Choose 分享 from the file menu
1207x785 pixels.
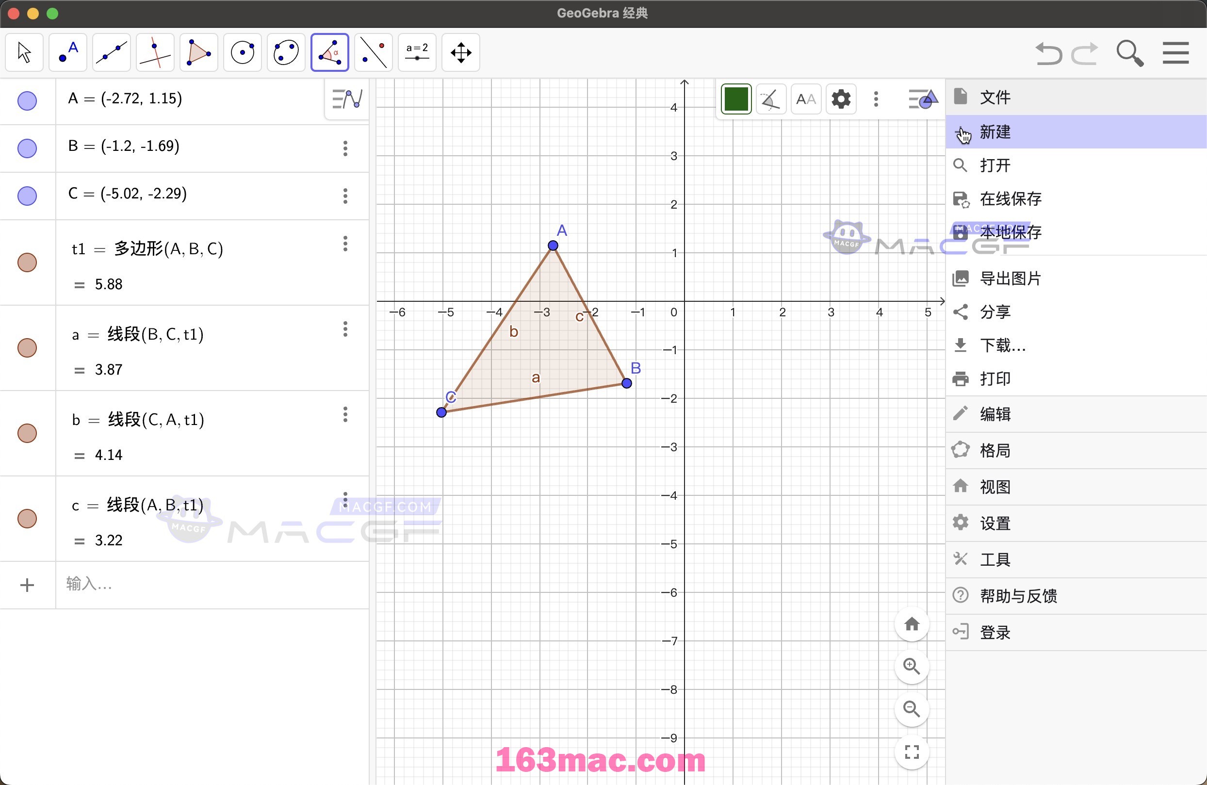pyautogui.click(x=1076, y=312)
